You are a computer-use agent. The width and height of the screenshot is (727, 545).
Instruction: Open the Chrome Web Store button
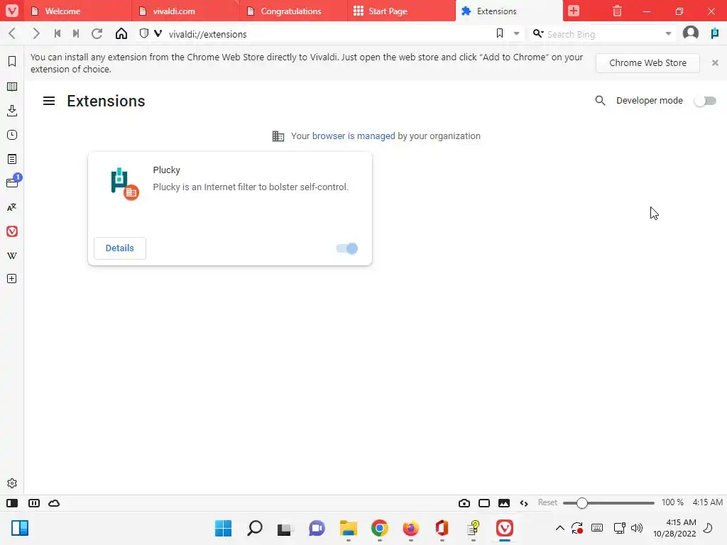(647, 62)
